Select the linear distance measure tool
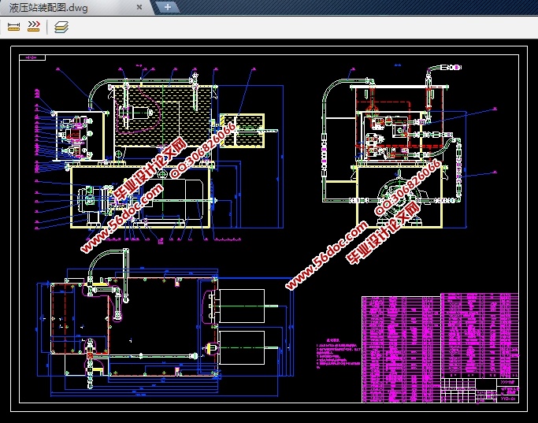The height and width of the screenshot is (423, 538). [x=13, y=26]
